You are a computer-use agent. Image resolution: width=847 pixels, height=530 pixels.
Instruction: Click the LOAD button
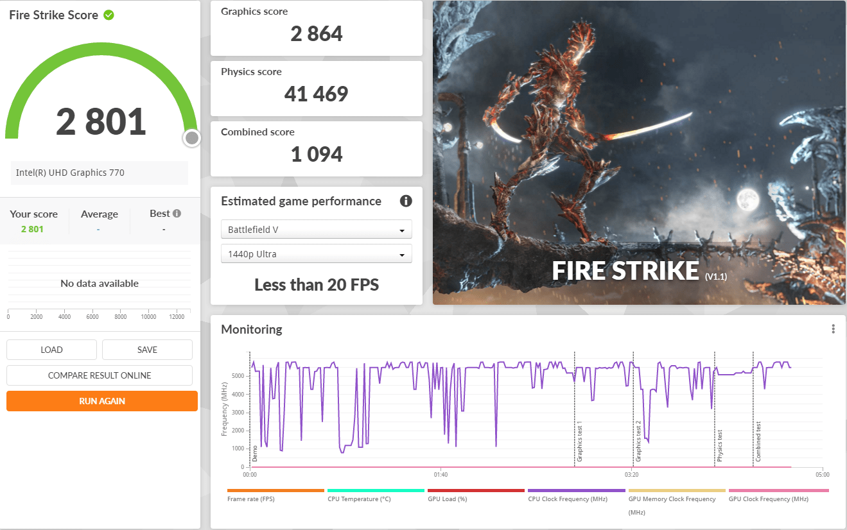(51, 350)
